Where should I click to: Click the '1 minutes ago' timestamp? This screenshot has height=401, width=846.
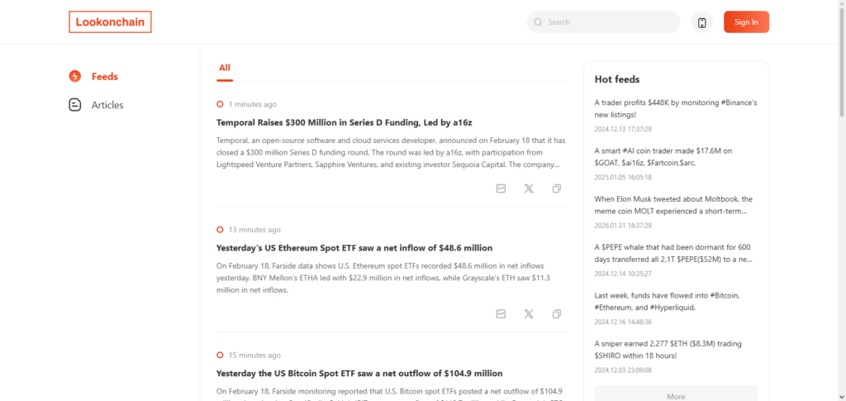pyautogui.click(x=253, y=104)
